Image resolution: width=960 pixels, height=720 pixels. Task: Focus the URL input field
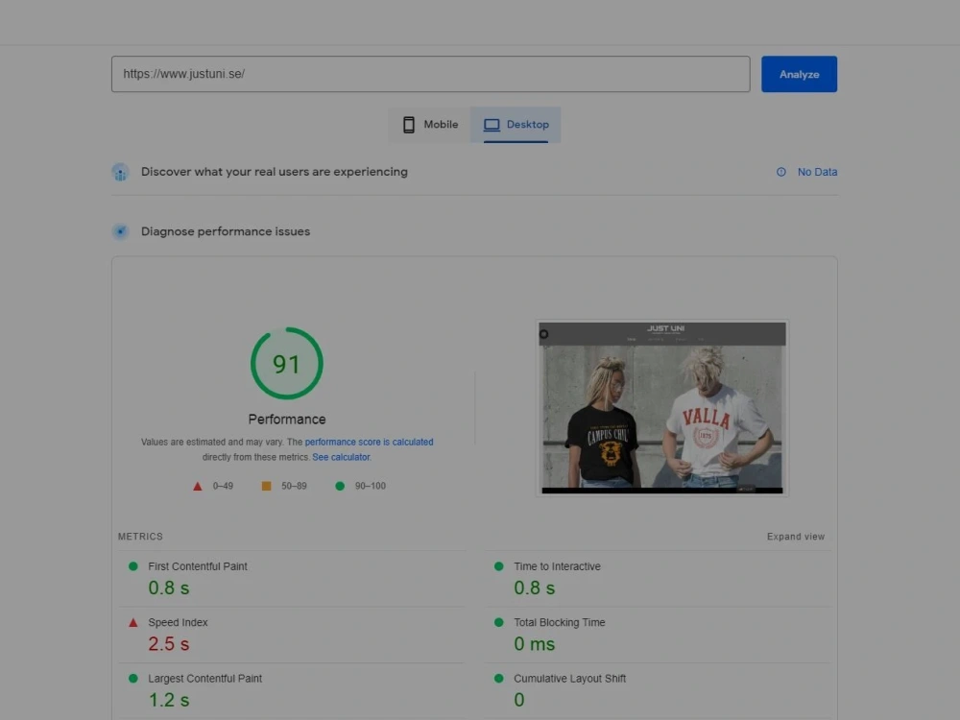click(430, 74)
